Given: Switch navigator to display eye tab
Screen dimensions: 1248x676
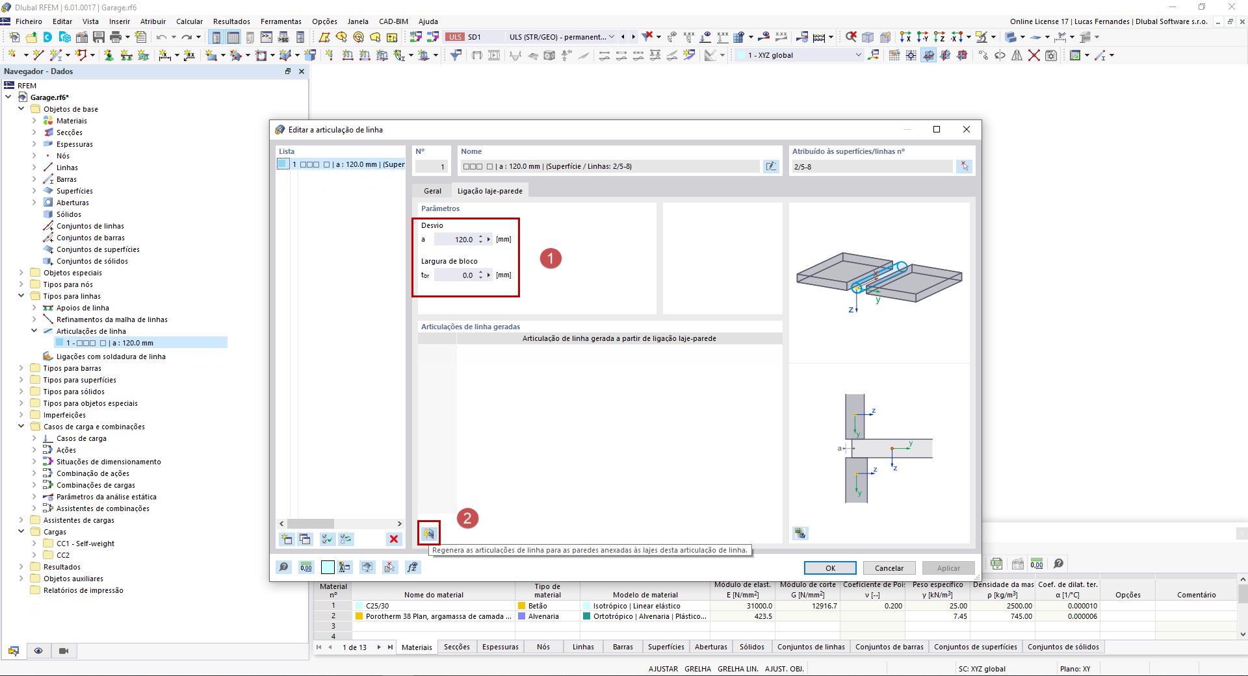Looking at the screenshot, I should tap(38, 651).
